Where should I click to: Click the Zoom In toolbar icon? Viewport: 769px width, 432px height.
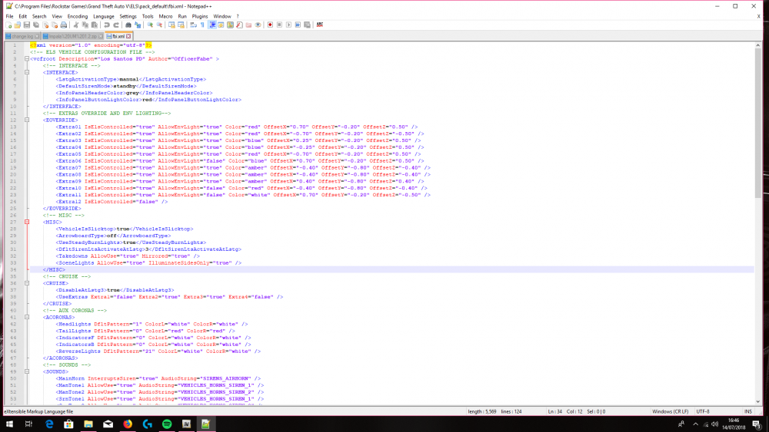coord(150,25)
